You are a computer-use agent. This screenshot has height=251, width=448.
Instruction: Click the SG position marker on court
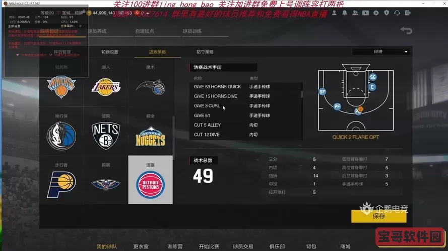[x=372, y=77]
